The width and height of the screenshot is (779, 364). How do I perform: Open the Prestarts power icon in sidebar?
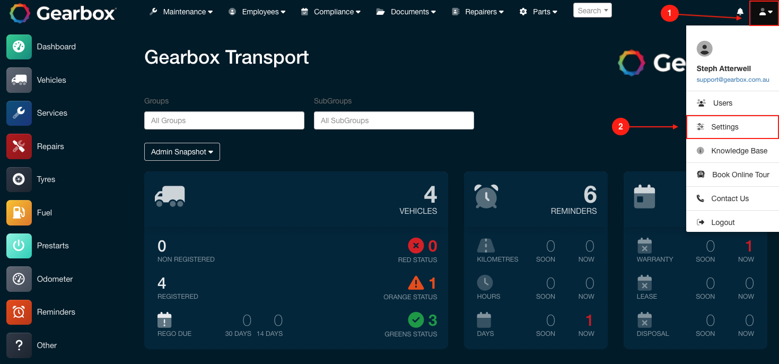tap(19, 246)
